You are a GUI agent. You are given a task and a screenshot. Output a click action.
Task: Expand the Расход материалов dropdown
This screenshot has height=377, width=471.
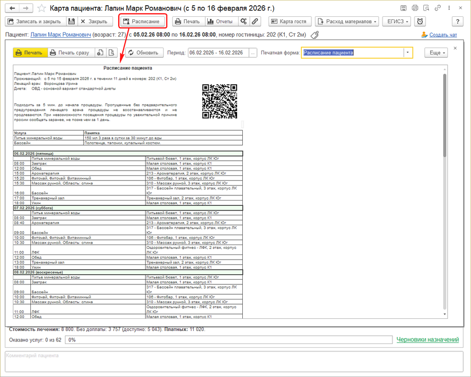tap(347, 21)
